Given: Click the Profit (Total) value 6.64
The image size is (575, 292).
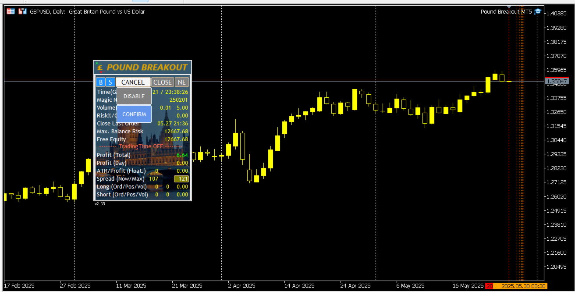Looking at the screenshot, I should (x=182, y=155).
